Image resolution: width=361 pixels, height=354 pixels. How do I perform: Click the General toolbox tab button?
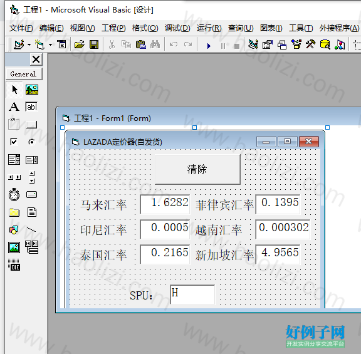point(24,74)
